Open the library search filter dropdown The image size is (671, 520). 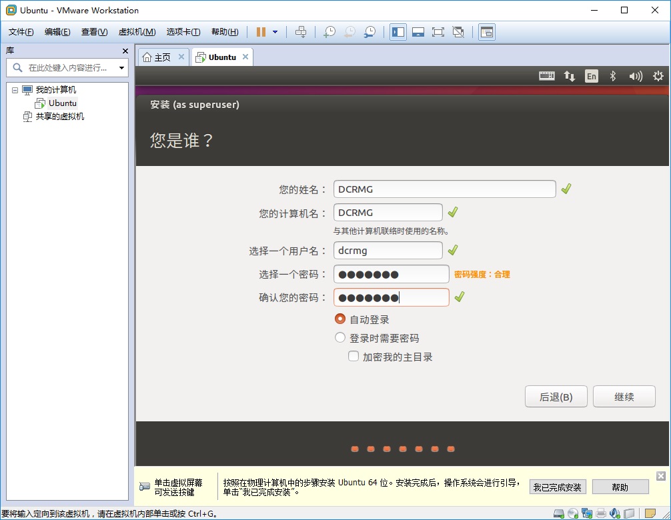121,68
